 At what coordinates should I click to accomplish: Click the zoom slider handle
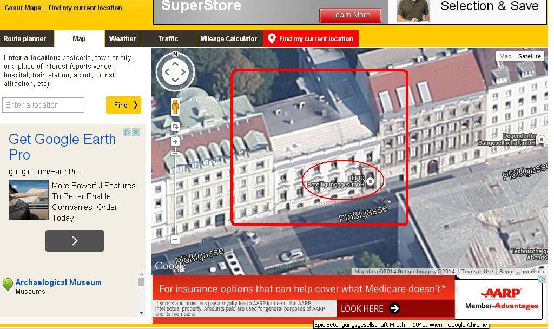[175, 153]
